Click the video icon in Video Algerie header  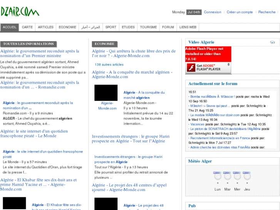click(272, 42)
